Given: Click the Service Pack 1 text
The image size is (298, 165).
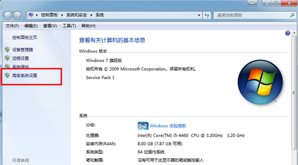Looking at the screenshot, I should point(100,77).
